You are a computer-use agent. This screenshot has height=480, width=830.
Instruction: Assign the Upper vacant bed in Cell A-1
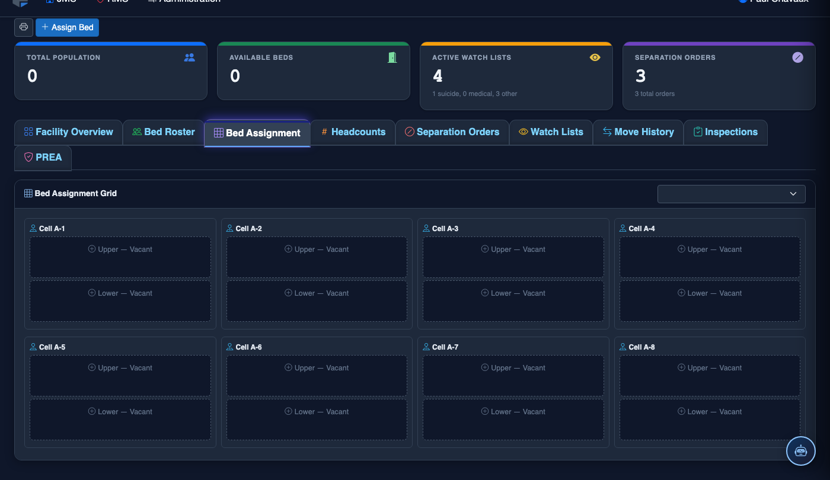tap(120, 257)
